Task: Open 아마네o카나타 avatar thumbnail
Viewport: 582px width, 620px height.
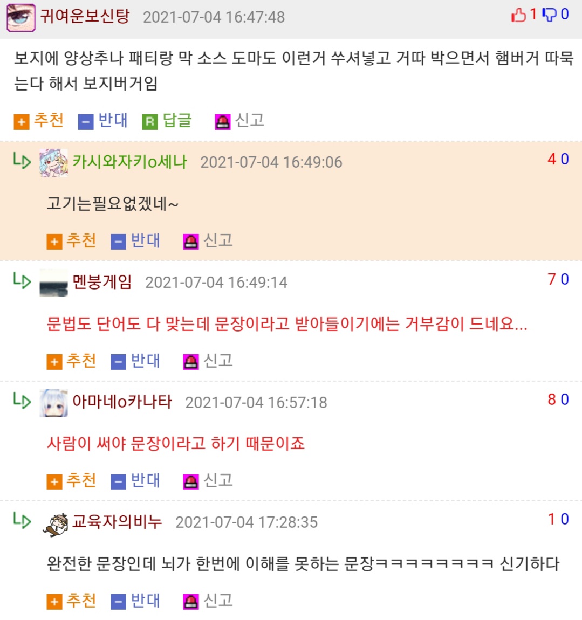Action: (53, 403)
